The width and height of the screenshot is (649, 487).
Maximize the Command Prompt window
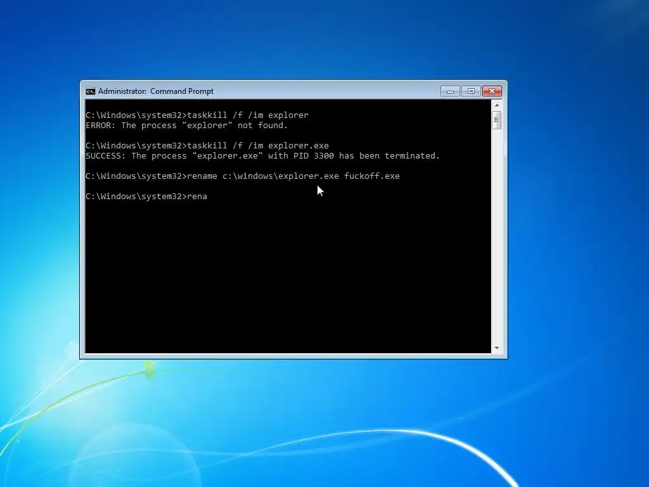click(x=471, y=91)
